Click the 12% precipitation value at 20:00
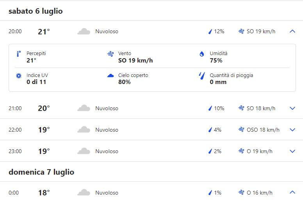This screenshot has width=303, height=202. pos(219,31)
